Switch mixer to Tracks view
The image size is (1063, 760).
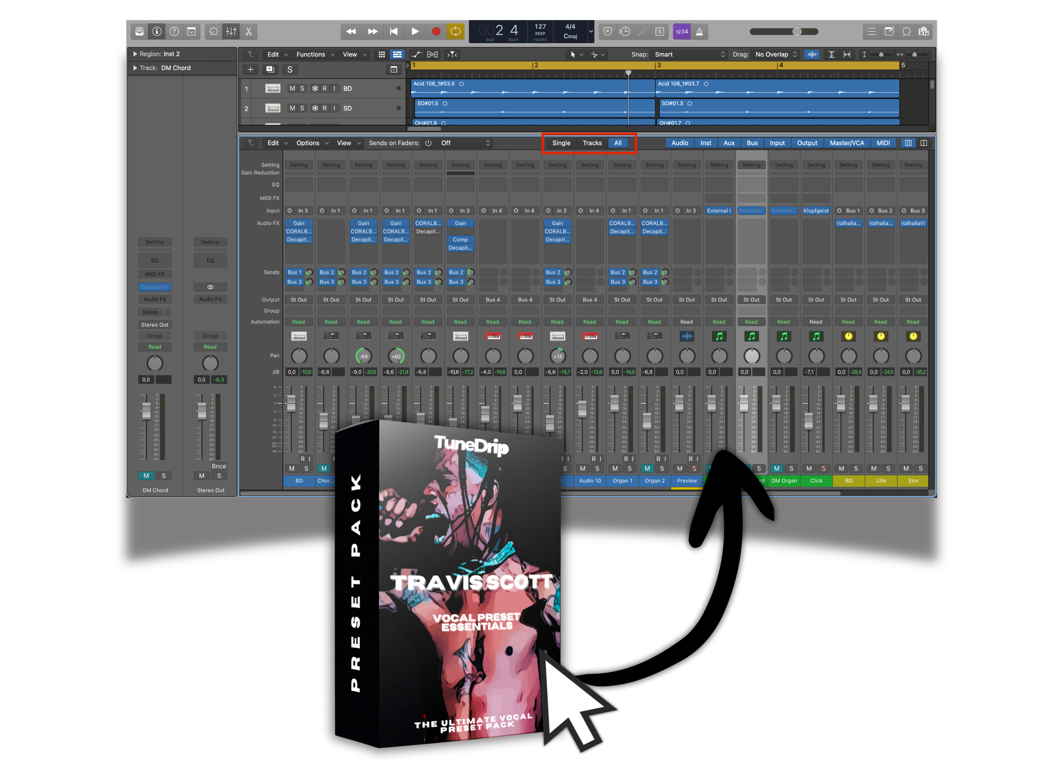point(592,143)
